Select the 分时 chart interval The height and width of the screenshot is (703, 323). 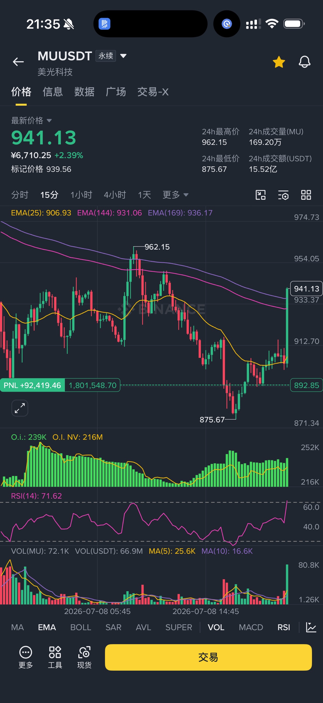click(x=20, y=195)
